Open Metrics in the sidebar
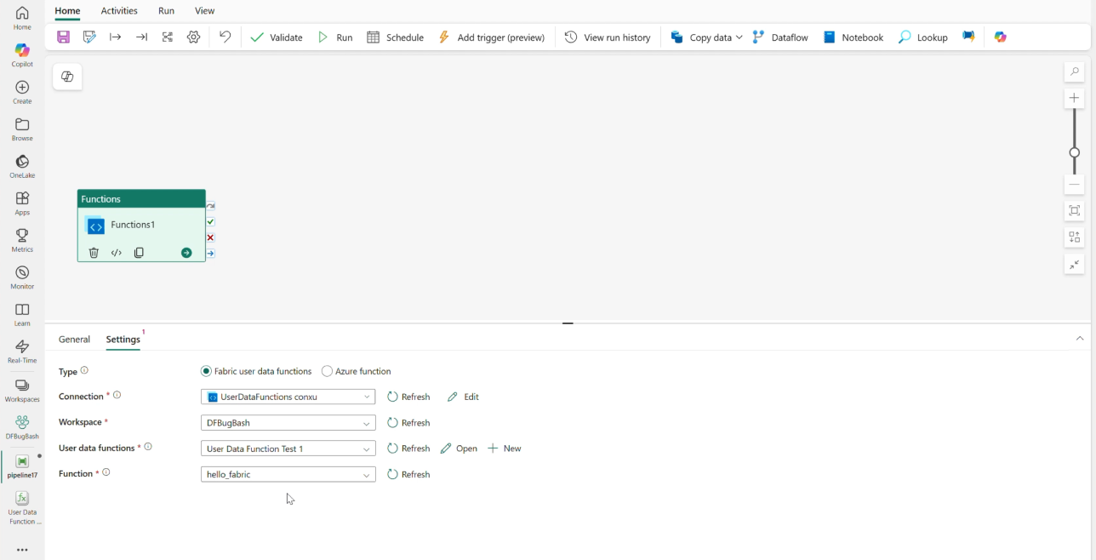 (22, 240)
